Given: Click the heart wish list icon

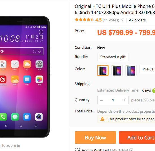Looking at the screenshot, I should [77, 150].
